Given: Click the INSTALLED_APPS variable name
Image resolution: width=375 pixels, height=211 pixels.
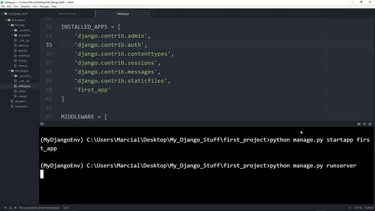Looking at the screenshot, I should click(x=84, y=27).
